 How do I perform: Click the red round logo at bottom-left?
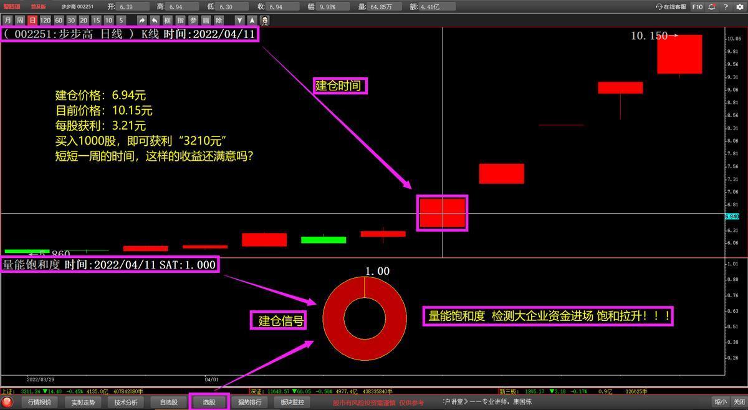click(7, 403)
